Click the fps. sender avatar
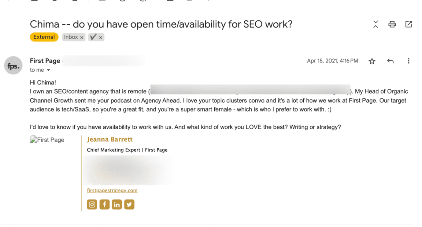422x227 pixels. point(13,65)
